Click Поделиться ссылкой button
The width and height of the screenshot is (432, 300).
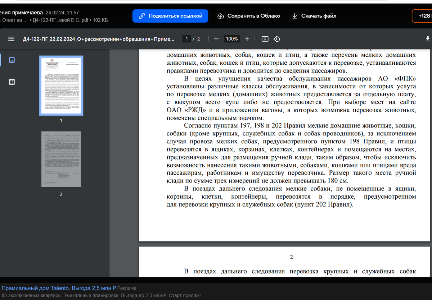[170, 16]
